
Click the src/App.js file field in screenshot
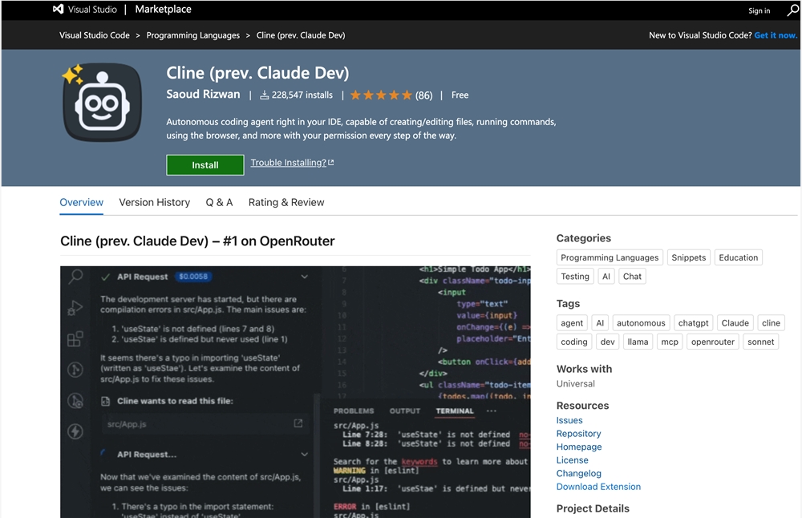[x=205, y=424]
